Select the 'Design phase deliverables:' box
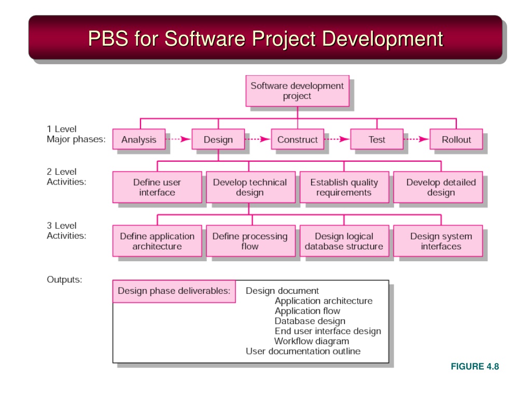Screen dimensions: 531x398 tap(174, 291)
